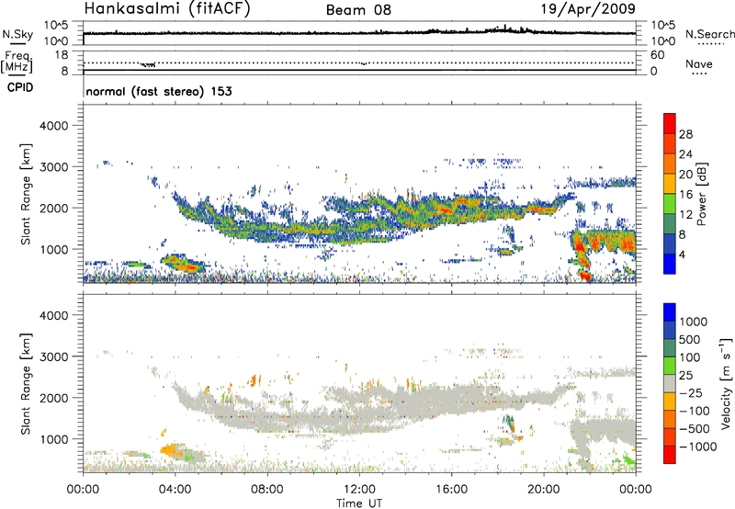
Task: Click the N.Sky noise trace in top panel
Action: (359, 33)
